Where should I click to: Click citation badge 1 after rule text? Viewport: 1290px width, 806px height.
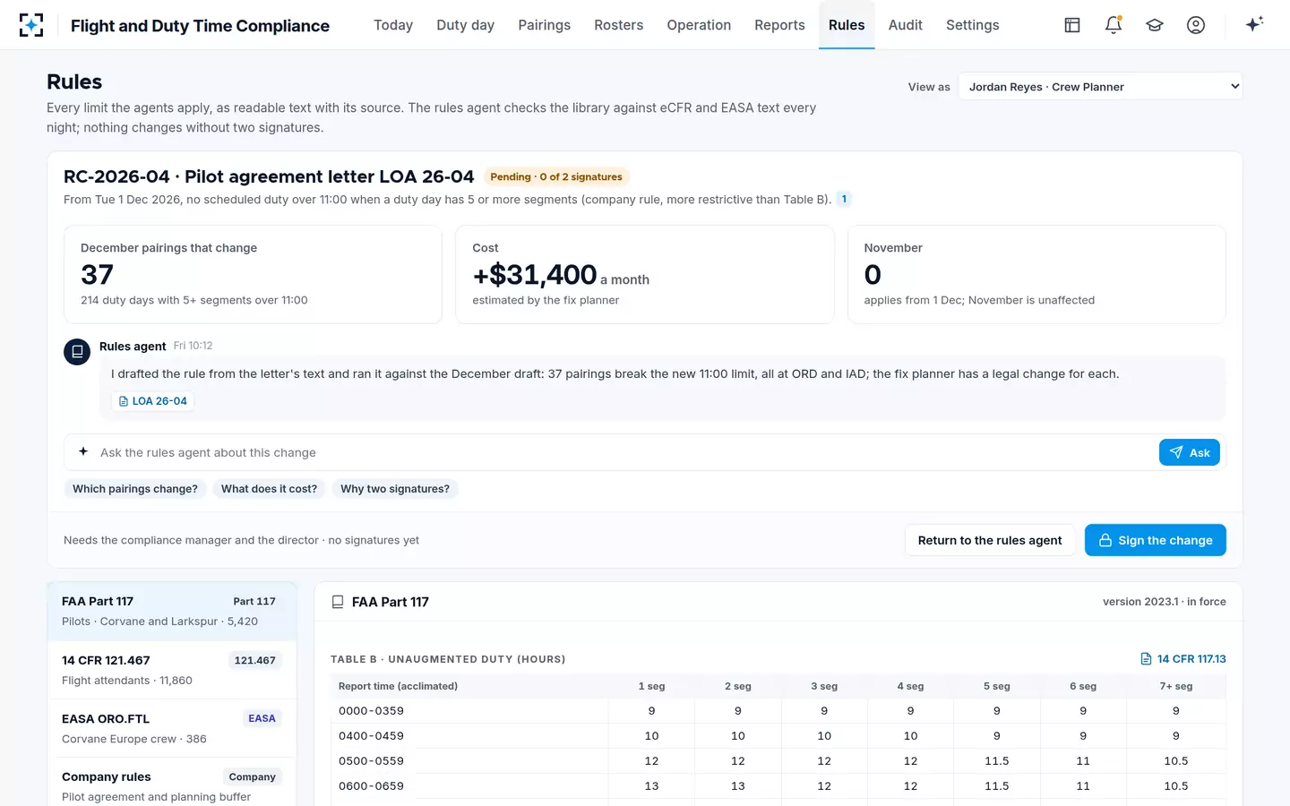coord(844,199)
